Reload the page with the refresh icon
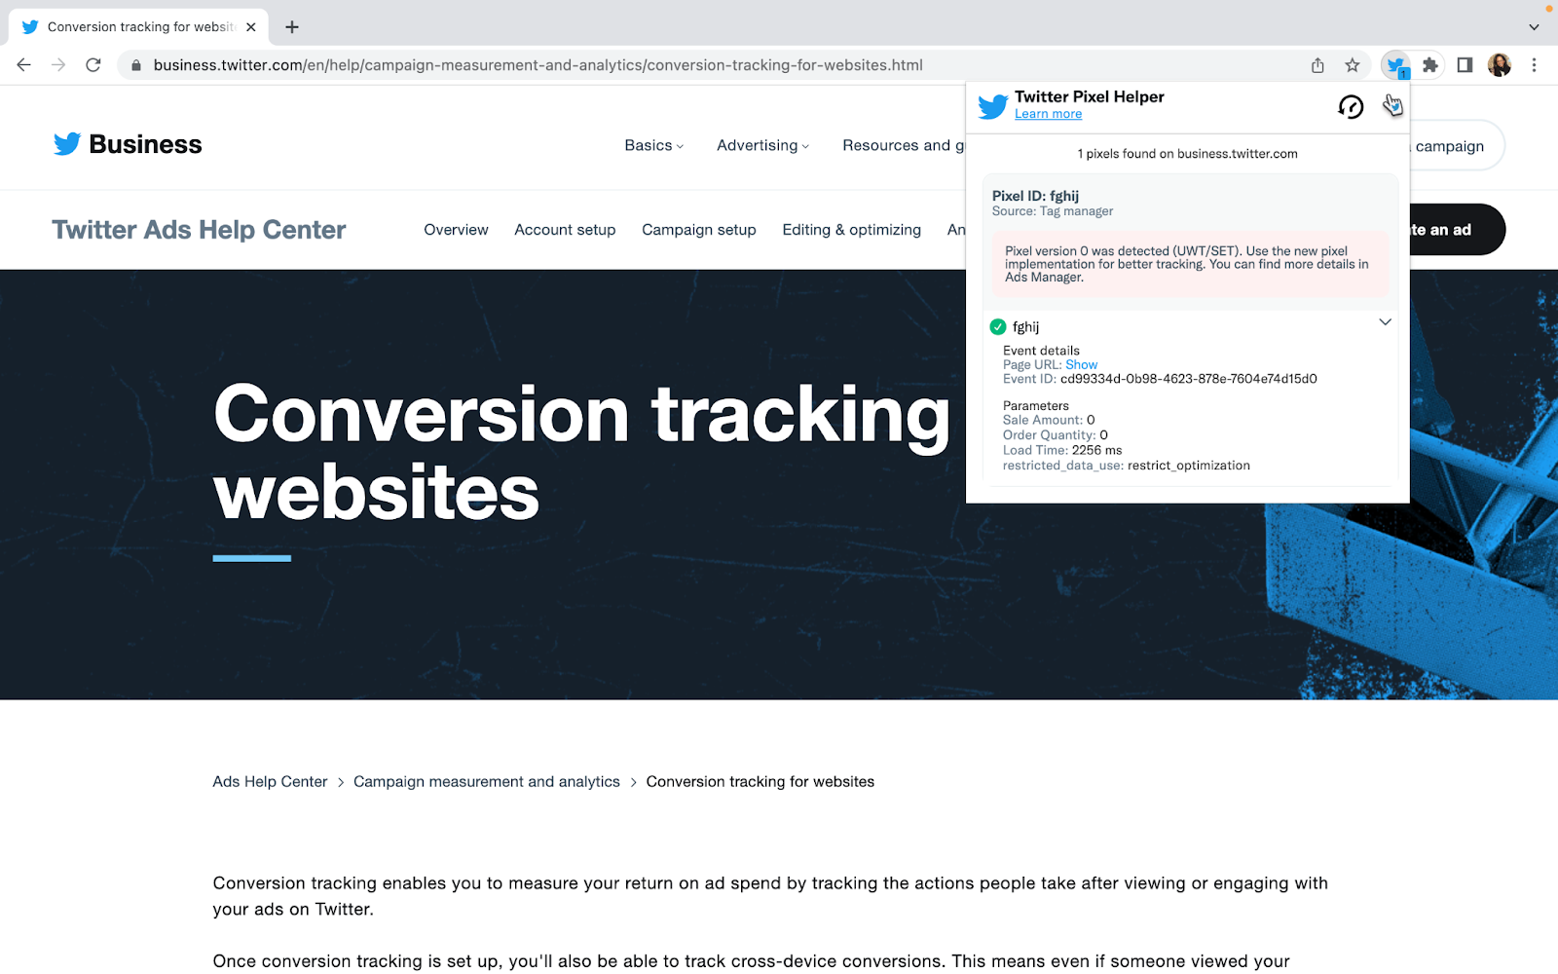The width and height of the screenshot is (1558, 974). pyautogui.click(x=93, y=65)
